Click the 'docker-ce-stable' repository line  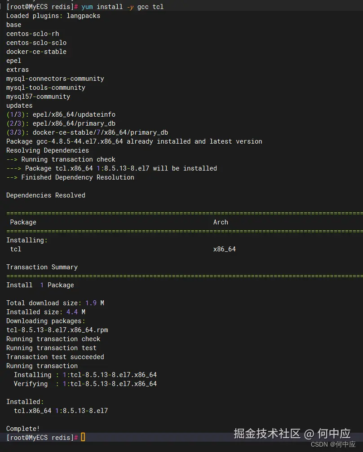tap(36, 52)
